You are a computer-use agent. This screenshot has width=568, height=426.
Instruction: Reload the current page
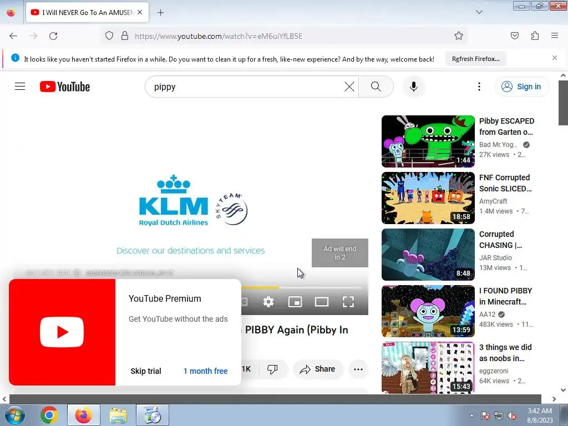(53, 36)
